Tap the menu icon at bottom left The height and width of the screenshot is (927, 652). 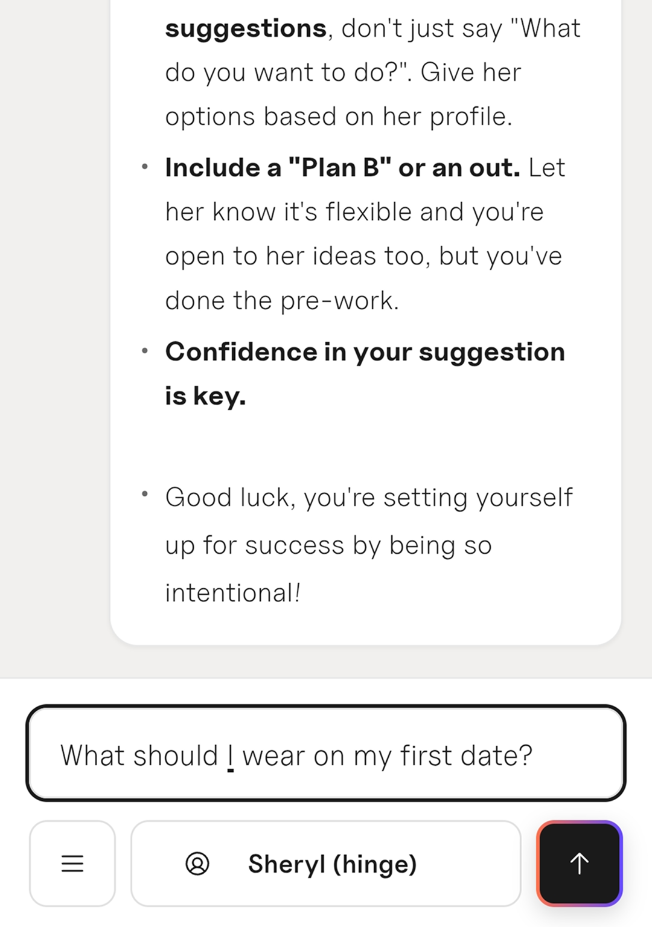point(72,862)
